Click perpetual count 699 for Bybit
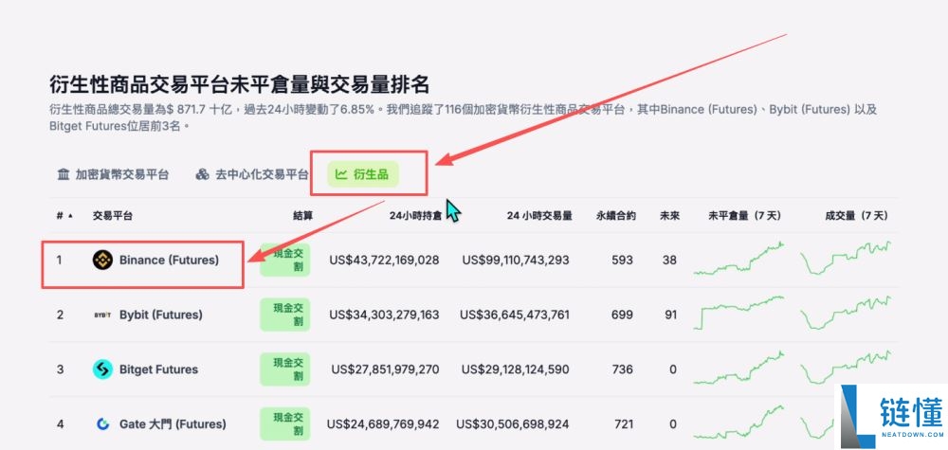Image resolution: width=948 pixels, height=450 pixels. coord(622,315)
